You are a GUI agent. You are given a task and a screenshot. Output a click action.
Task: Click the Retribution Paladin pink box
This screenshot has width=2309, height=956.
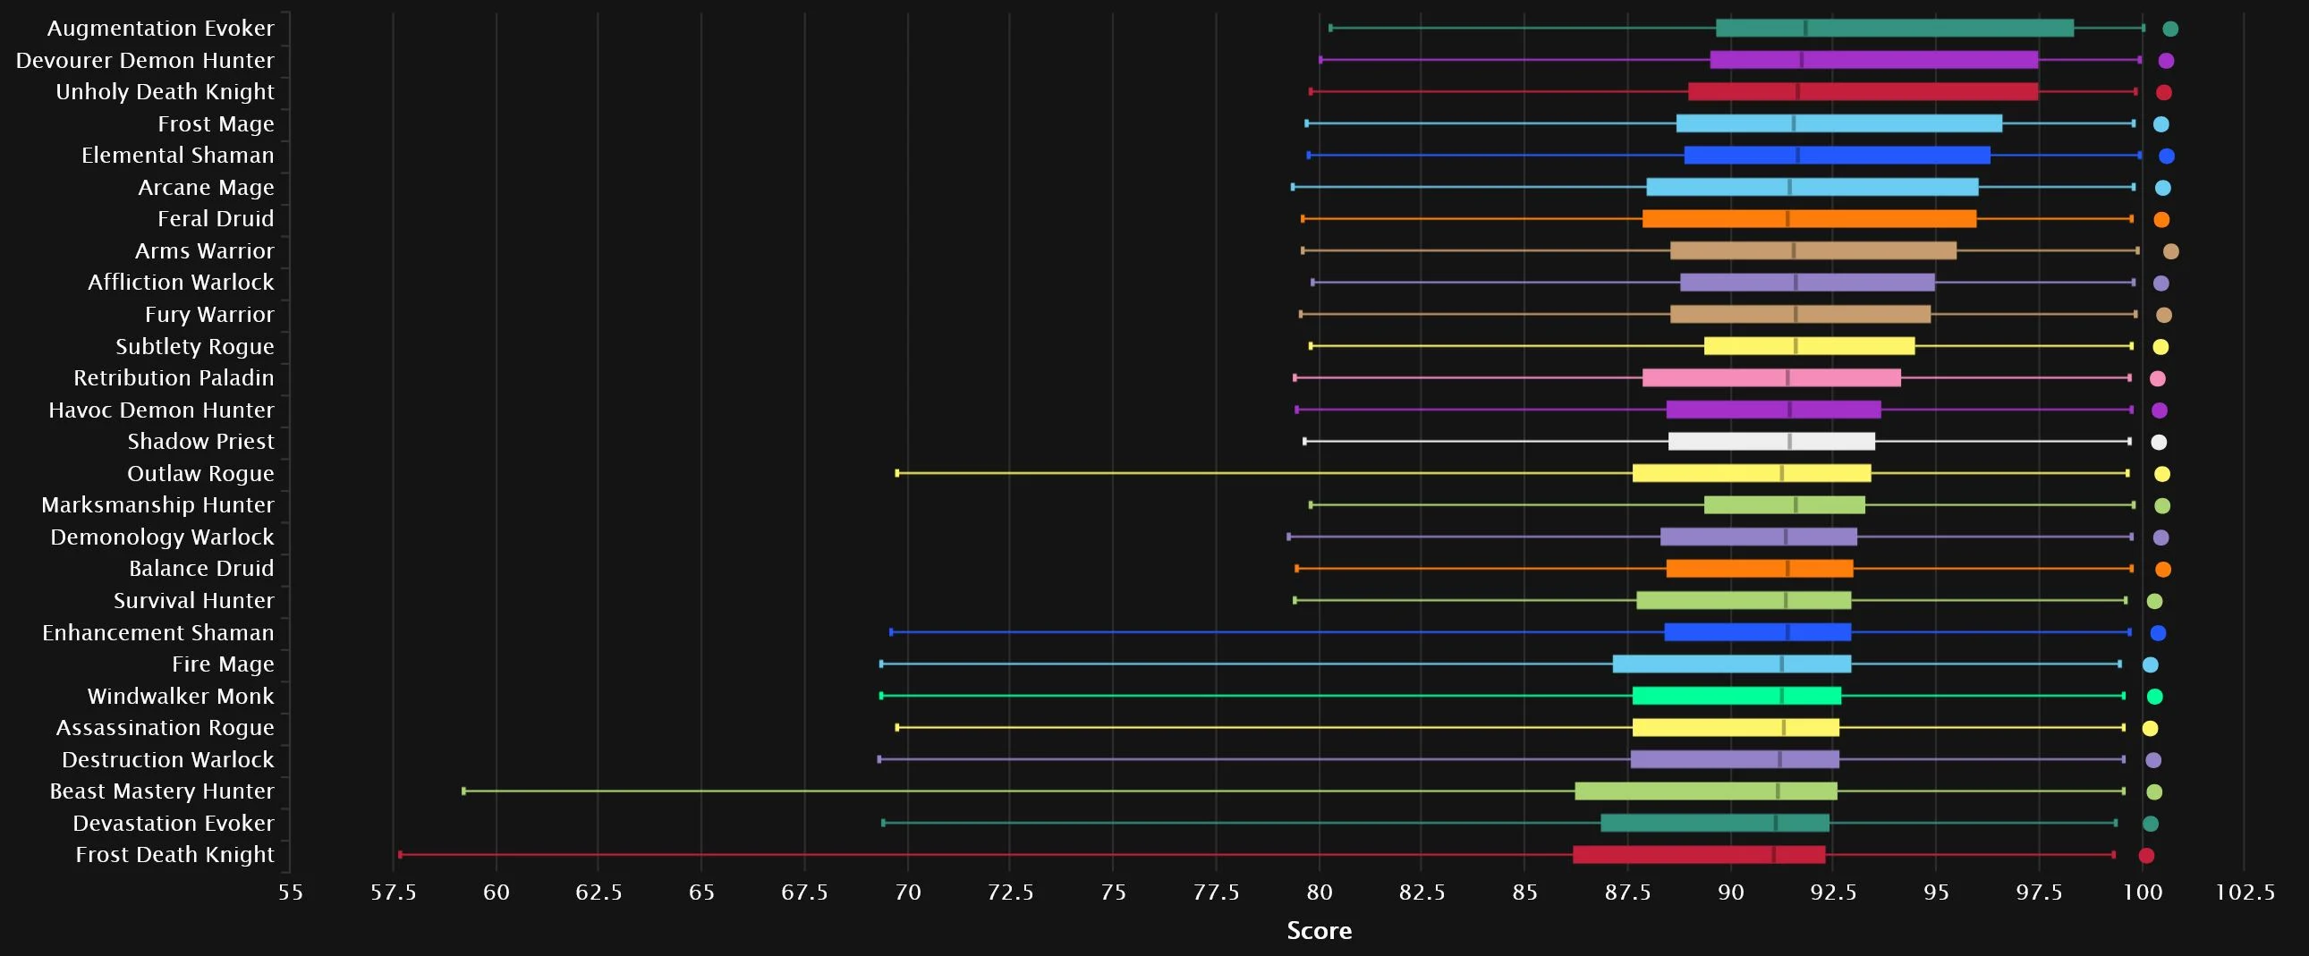tap(1771, 378)
